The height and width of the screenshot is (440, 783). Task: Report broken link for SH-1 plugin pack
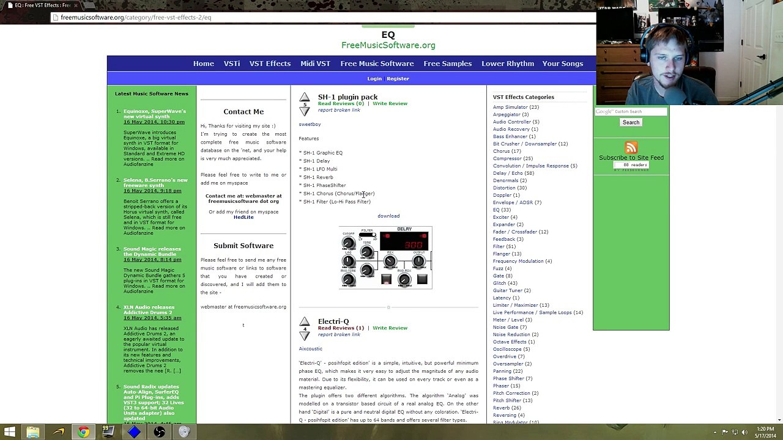pyautogui.click(x=339, y=110)
